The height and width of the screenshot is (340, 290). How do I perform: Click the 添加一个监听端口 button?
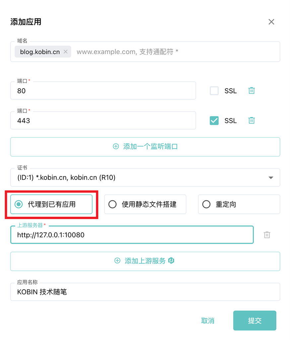point(145,146)
